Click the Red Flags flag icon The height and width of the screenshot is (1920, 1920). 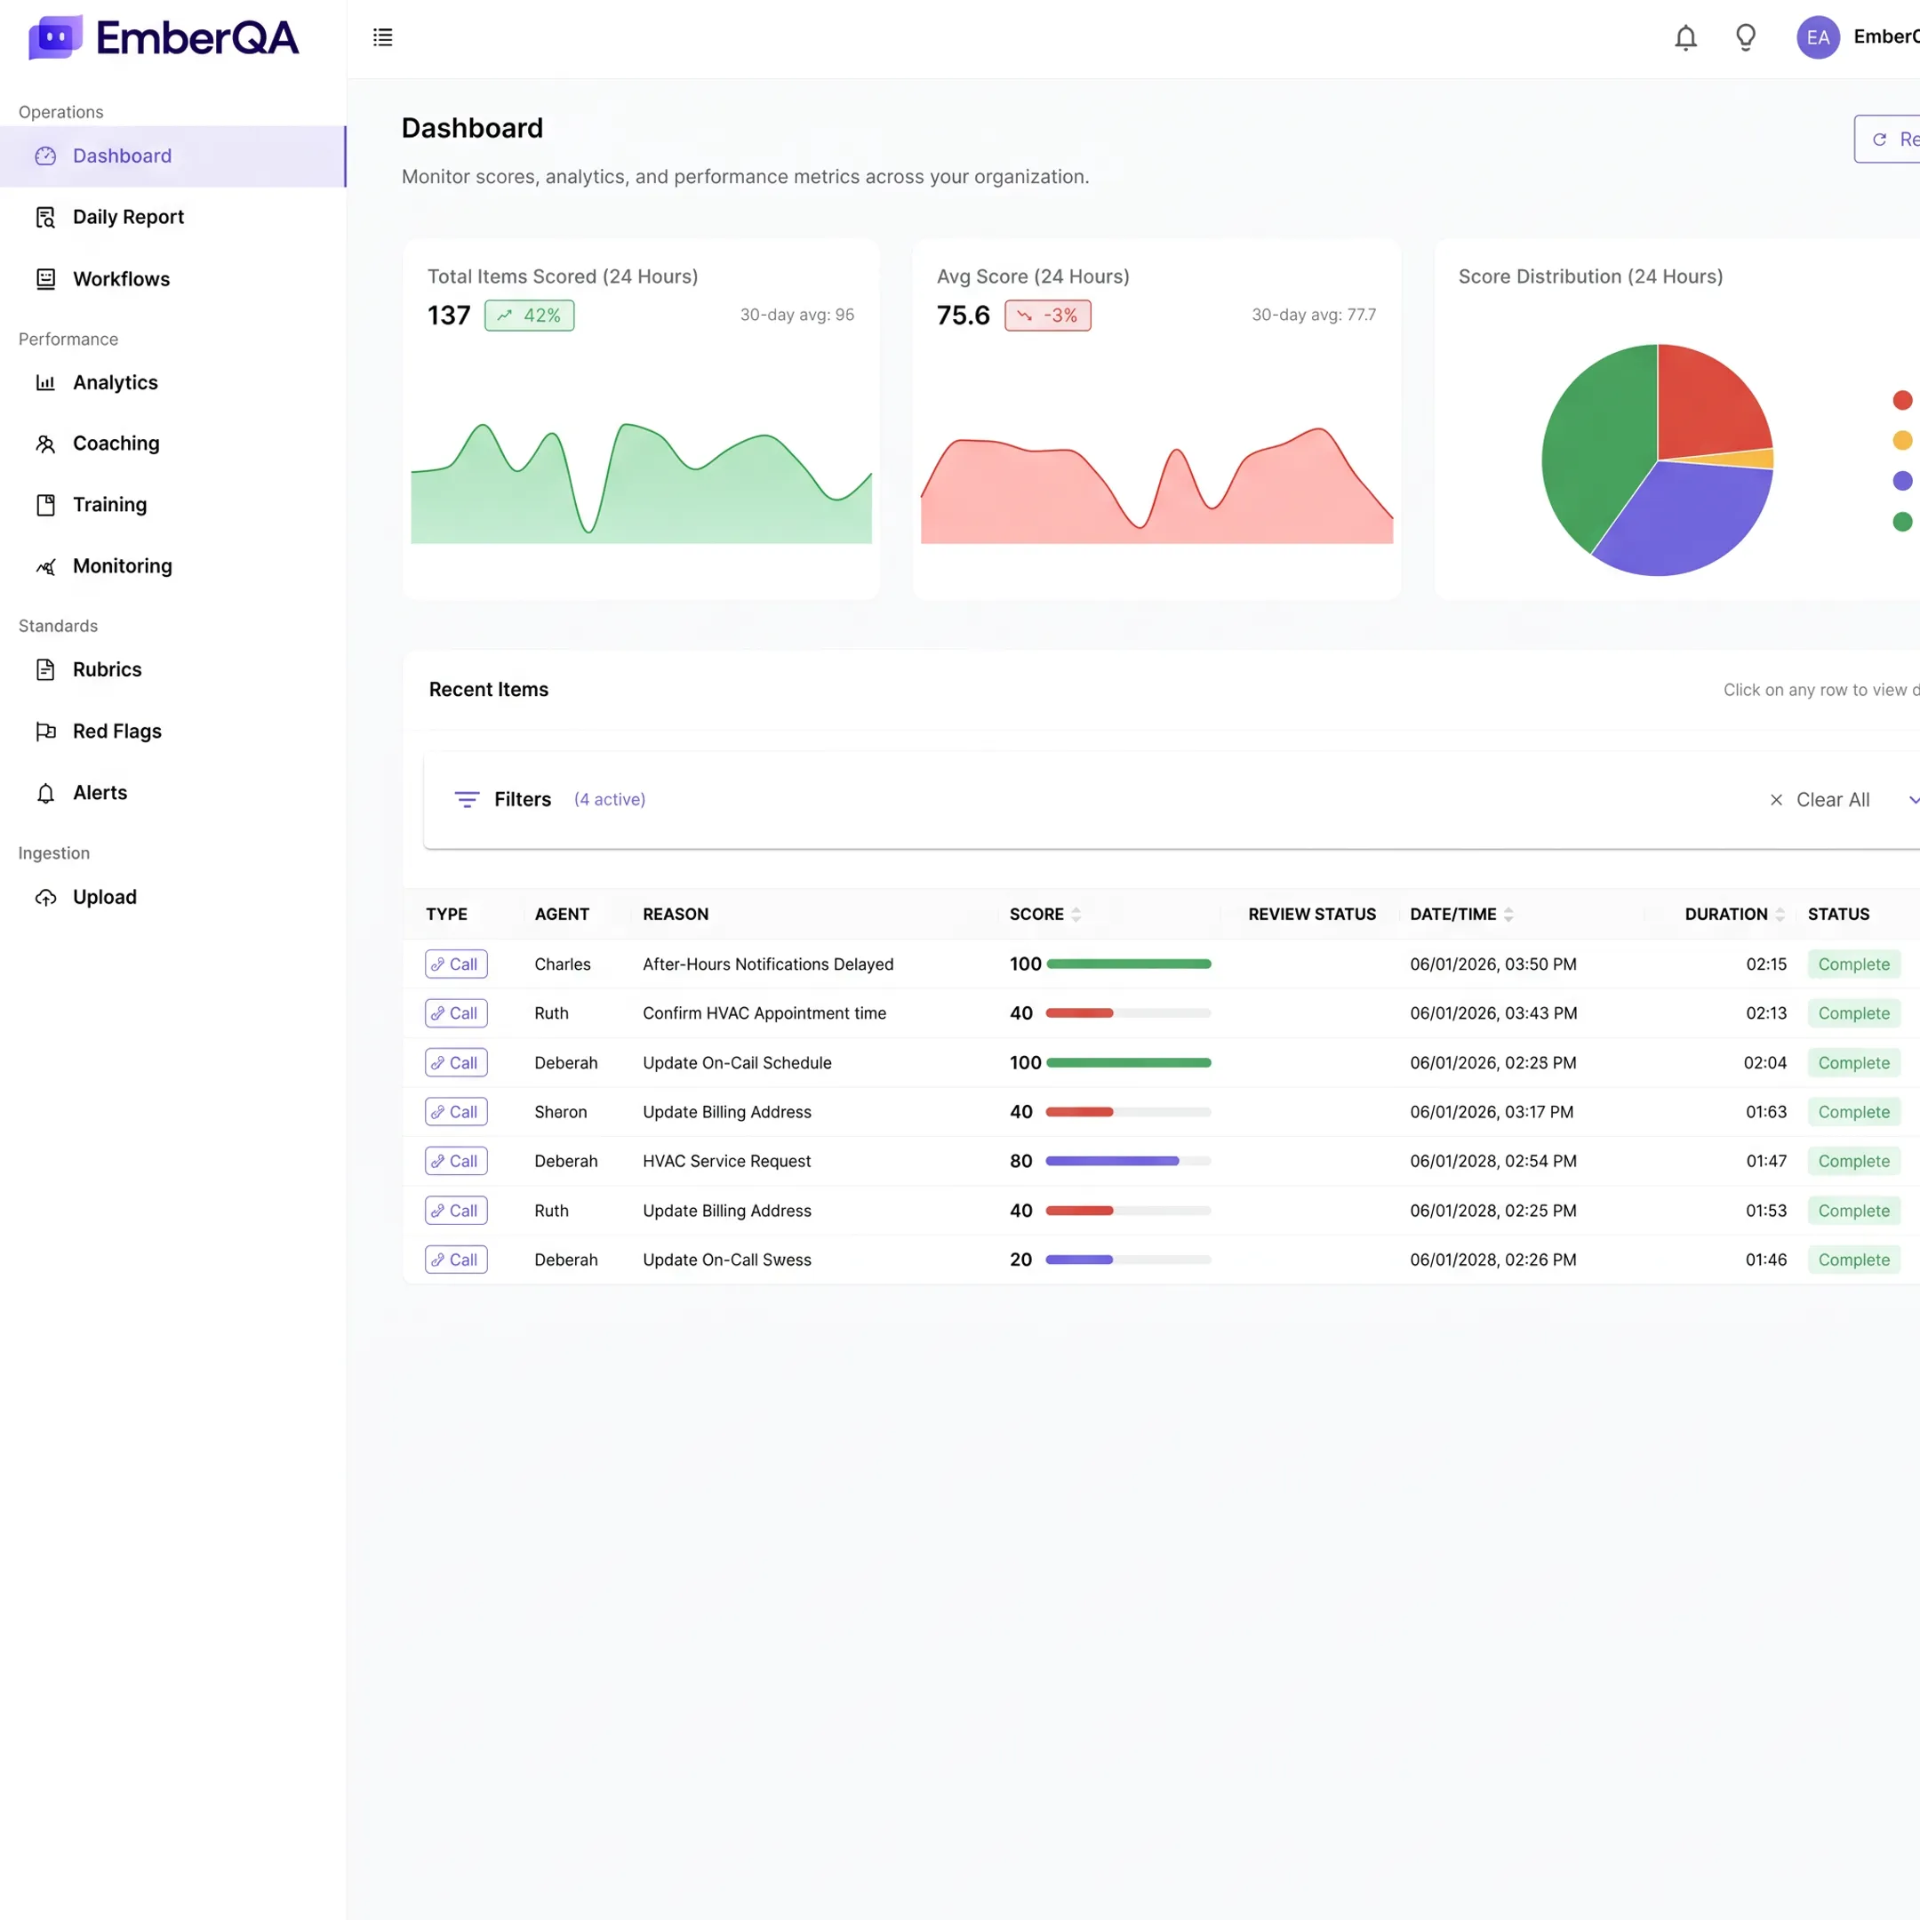click(45, 732)
